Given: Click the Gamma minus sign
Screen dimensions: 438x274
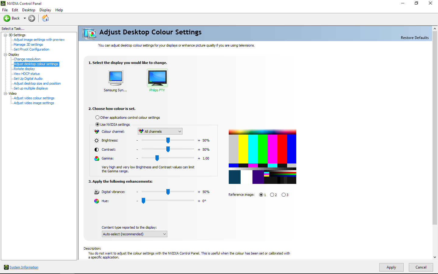Looking at the screenshot, I should coord(137,158).
